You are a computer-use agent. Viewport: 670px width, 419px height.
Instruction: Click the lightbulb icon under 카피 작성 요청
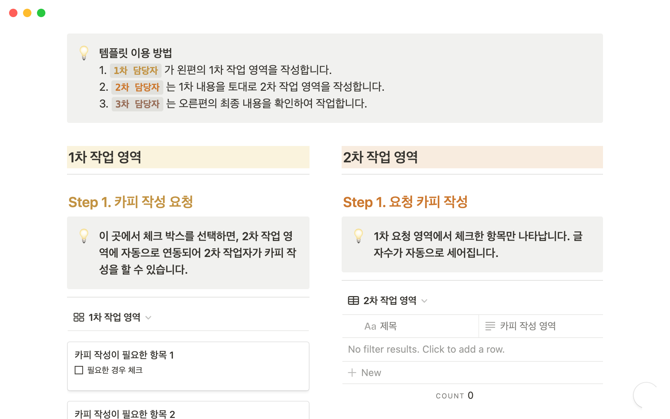[84, 236]
